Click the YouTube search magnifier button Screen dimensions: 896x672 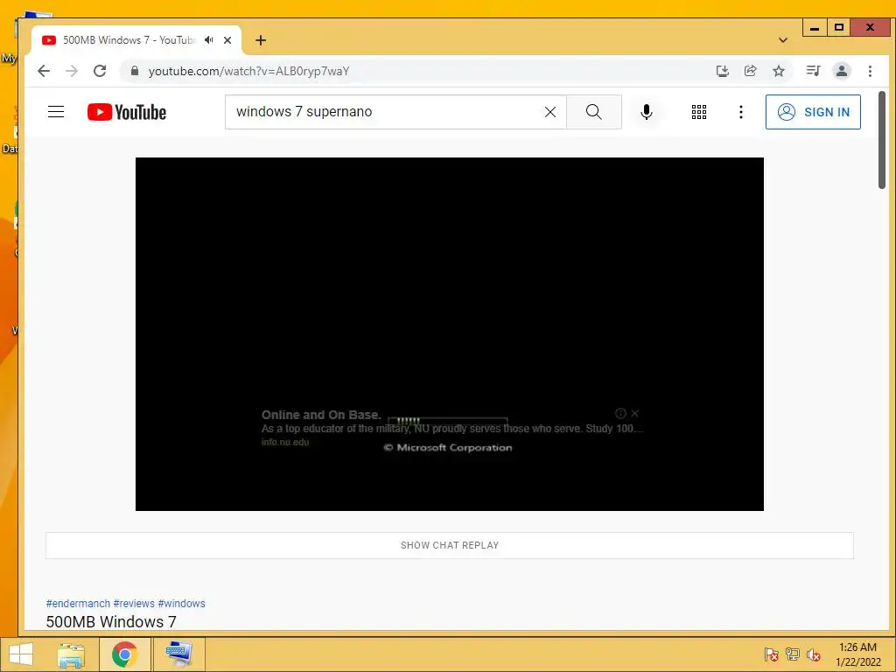point(594,112)
